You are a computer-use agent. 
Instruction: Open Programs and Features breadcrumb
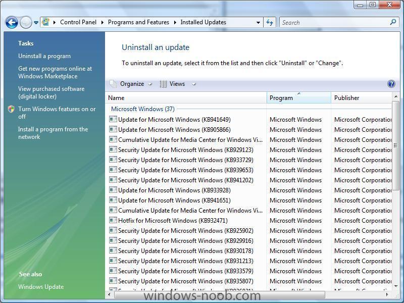pyautogui.click(x=138, y=22)
